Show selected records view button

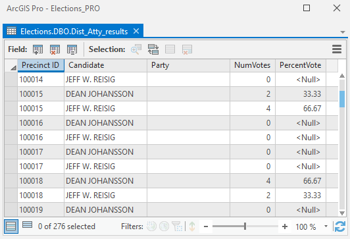[x=28, y=225]
